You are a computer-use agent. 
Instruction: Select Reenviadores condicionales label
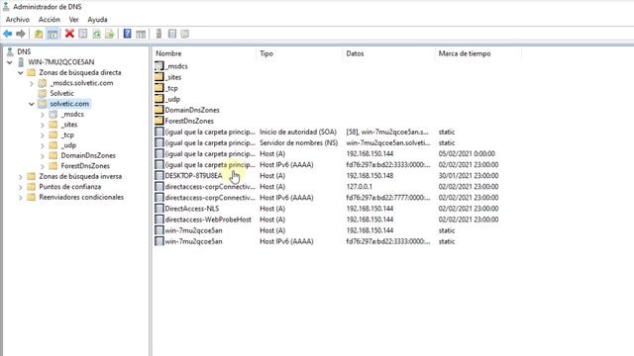coord(81,197)
